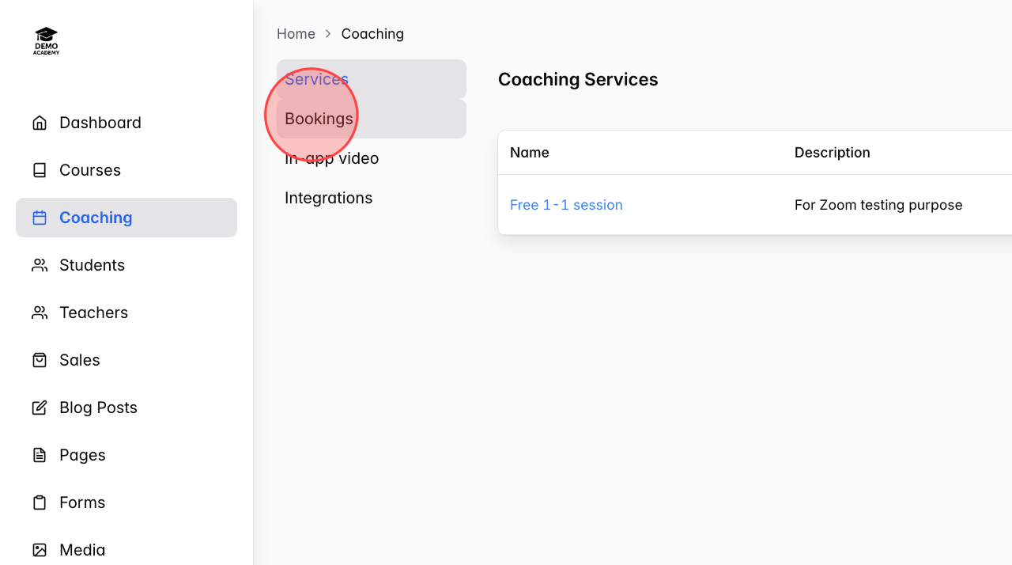Switch to the Services tab
Image resolution: width=1012 pixels, height=565 pixels.
pyautogui.click(x=372, y=79)
